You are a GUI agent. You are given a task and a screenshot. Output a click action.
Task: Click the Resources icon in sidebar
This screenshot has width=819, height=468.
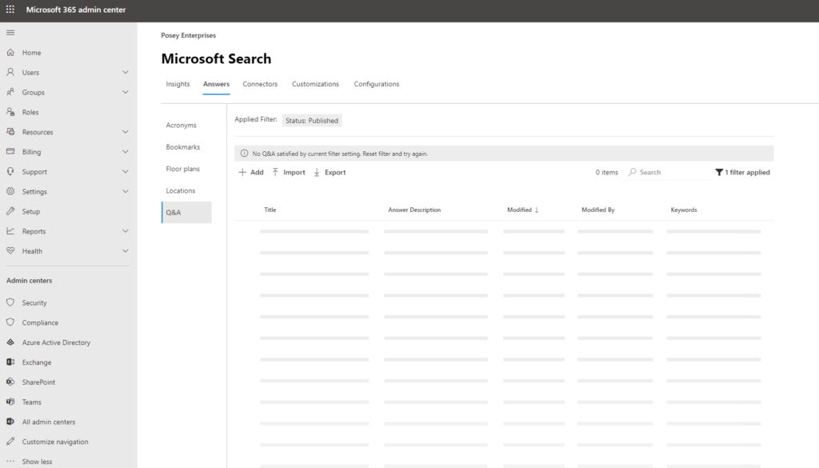click(x=10, y=132)
